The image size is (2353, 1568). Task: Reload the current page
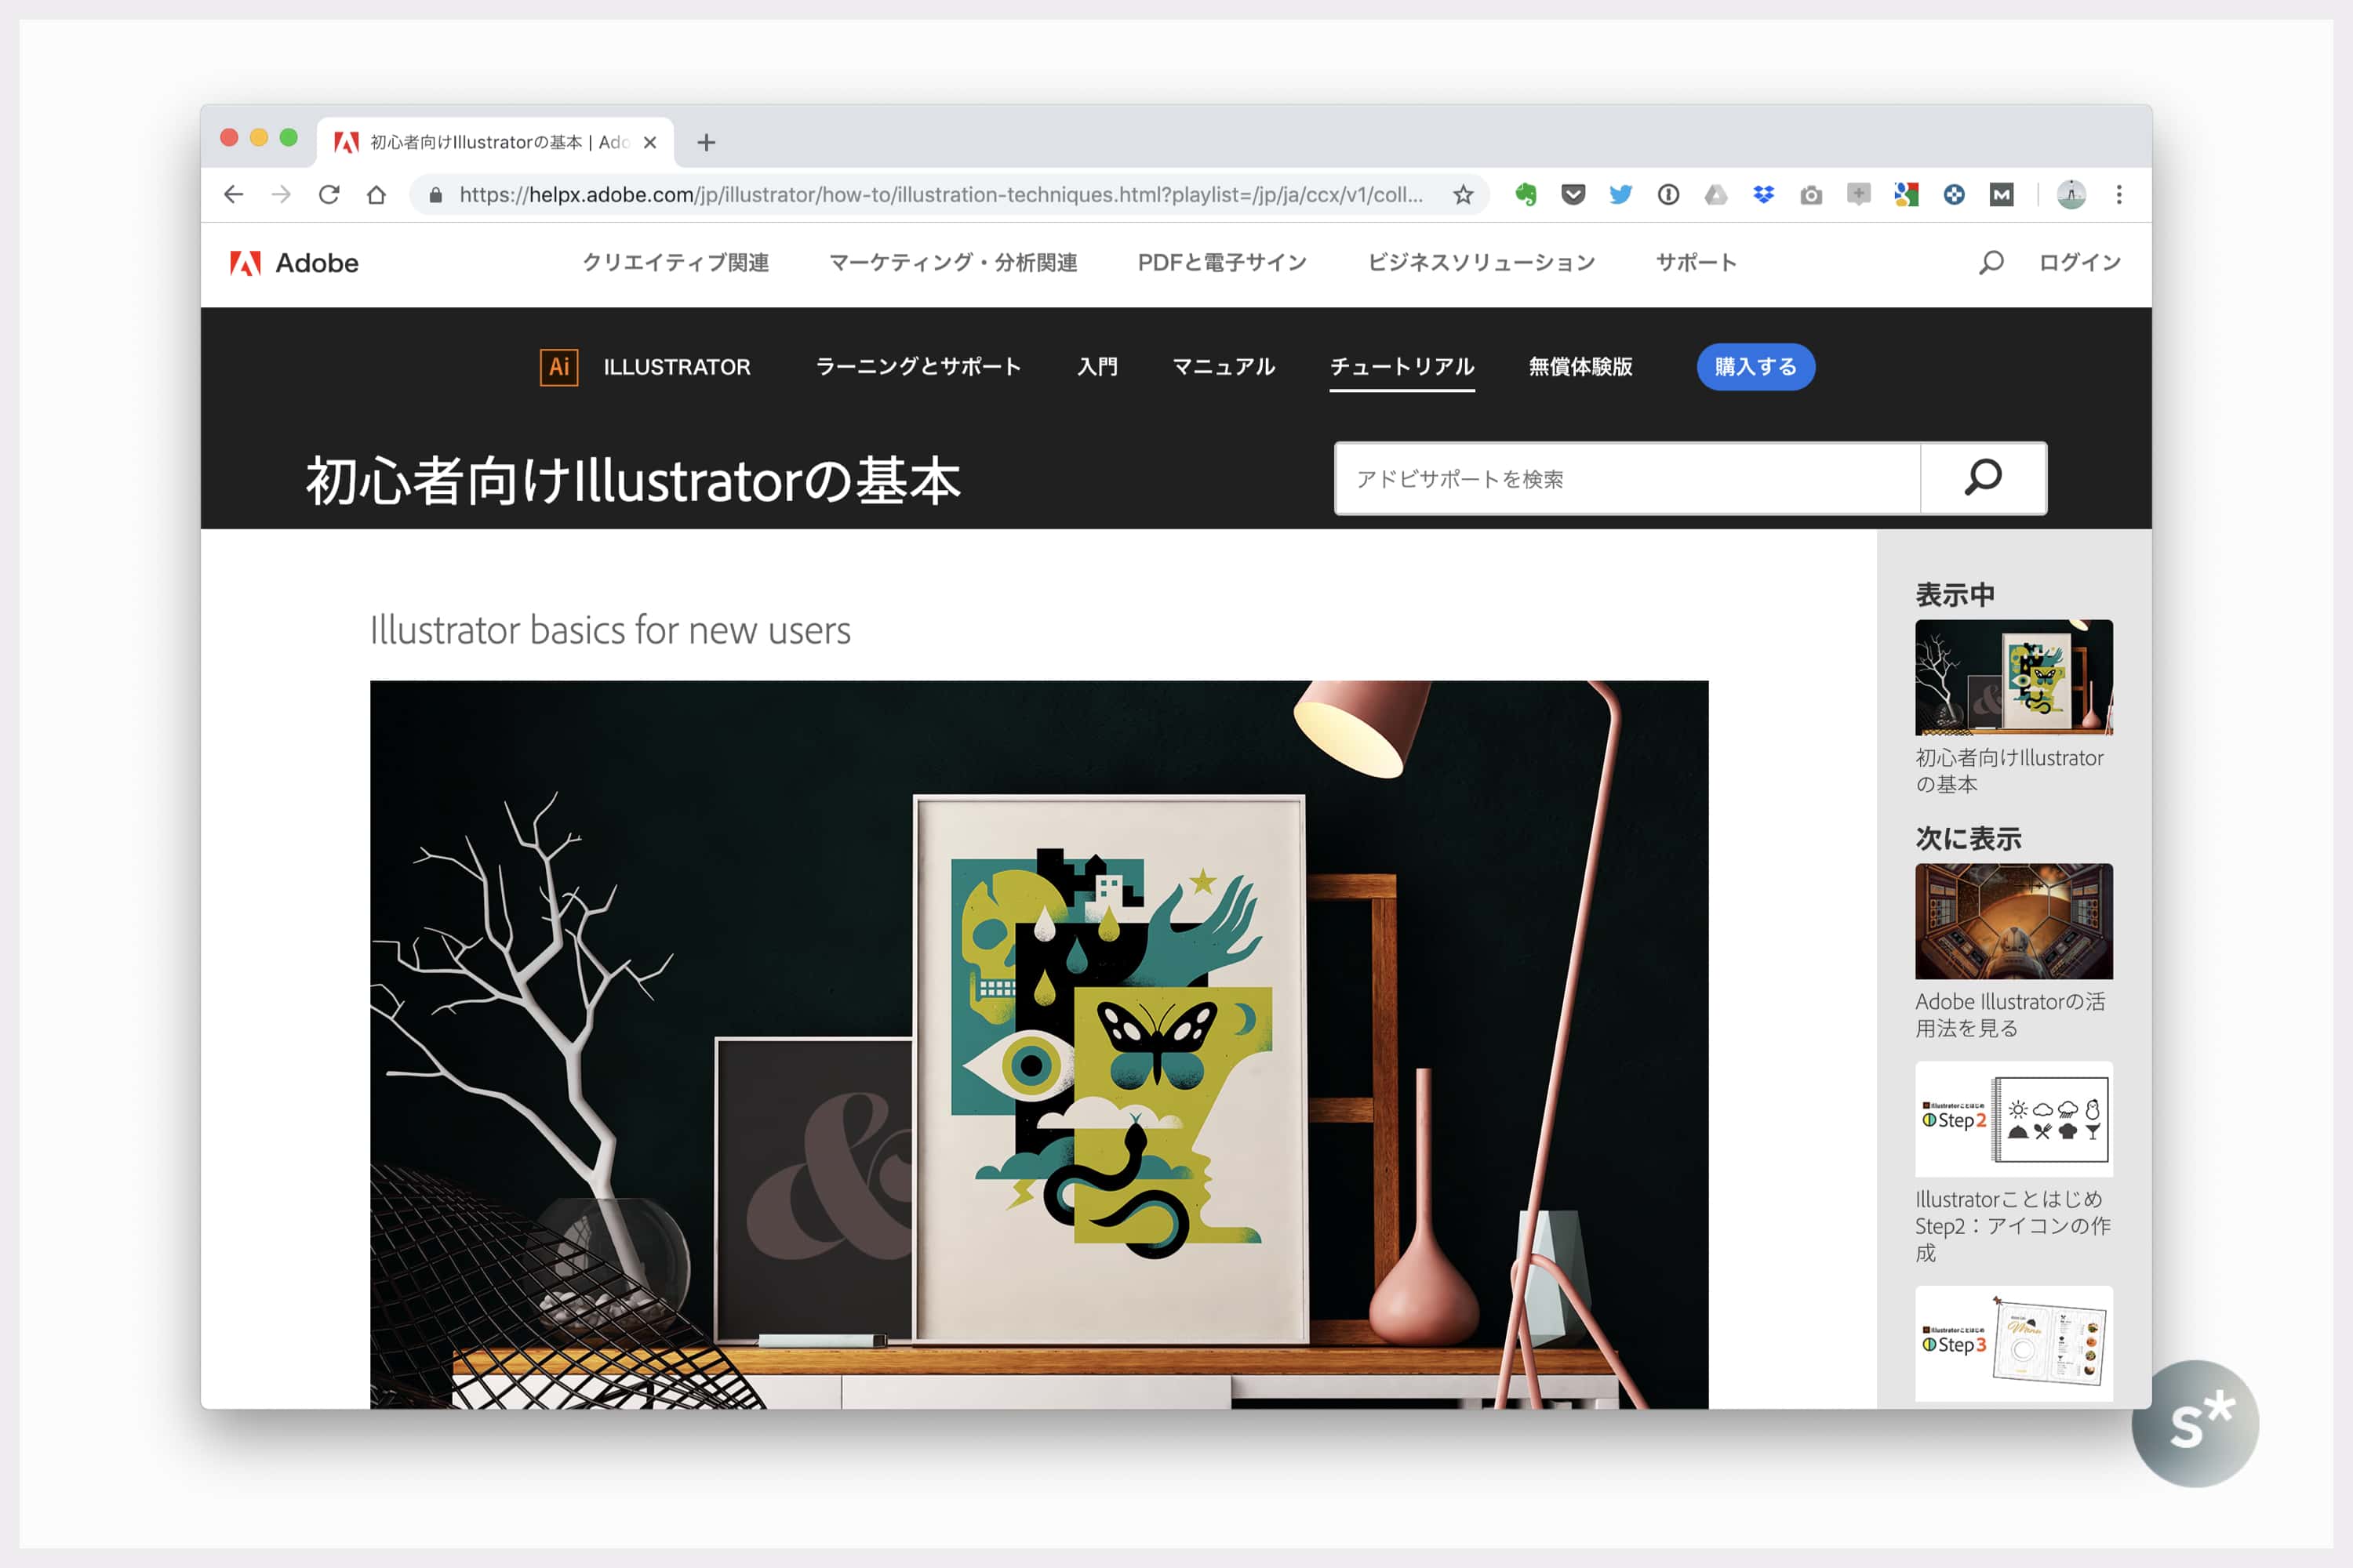pos(328,195)
